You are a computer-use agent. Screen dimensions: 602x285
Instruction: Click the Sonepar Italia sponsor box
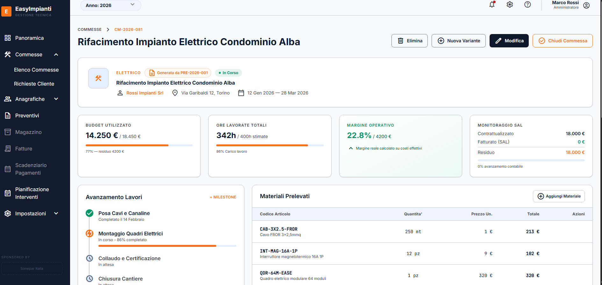click(x=32, y=268)
